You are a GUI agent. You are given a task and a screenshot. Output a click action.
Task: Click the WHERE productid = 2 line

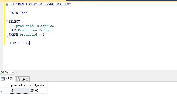(26, 35)
